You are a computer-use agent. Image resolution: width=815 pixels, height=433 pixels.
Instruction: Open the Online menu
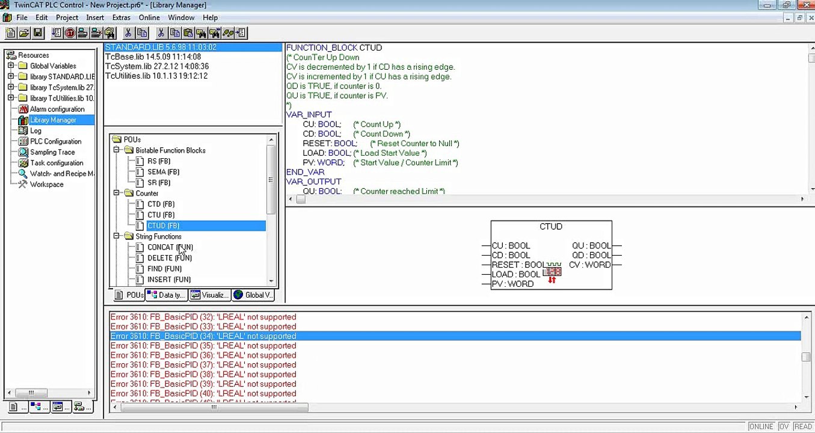149,17
